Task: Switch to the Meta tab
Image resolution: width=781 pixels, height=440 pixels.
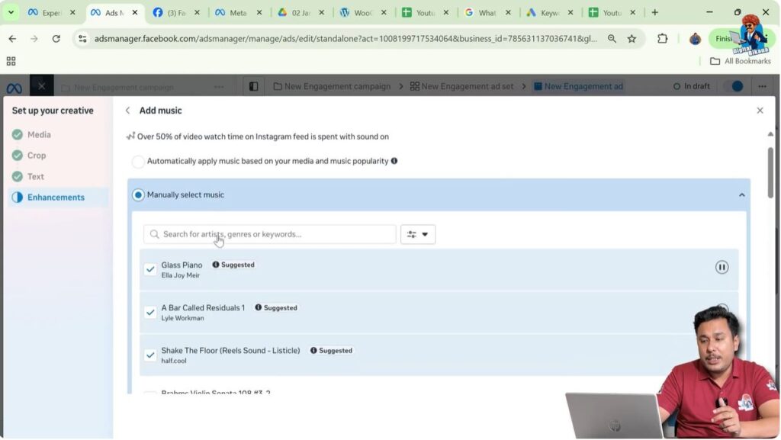Action: coord(238,13)
